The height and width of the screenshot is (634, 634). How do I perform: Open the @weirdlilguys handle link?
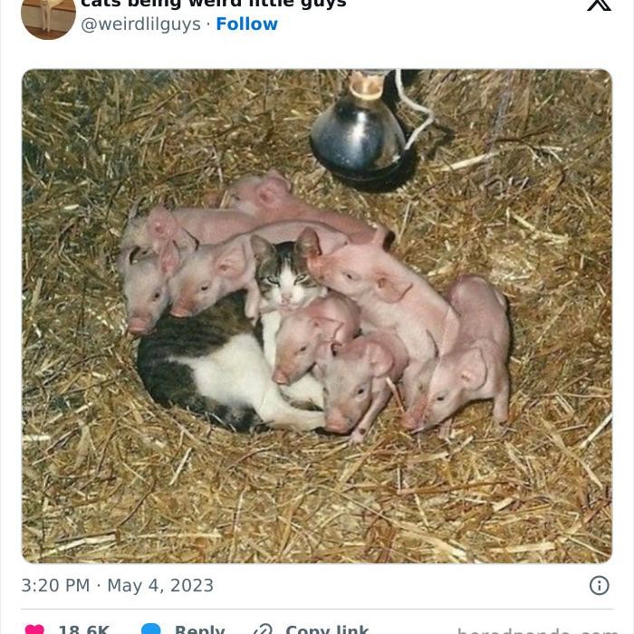(140, 24)
